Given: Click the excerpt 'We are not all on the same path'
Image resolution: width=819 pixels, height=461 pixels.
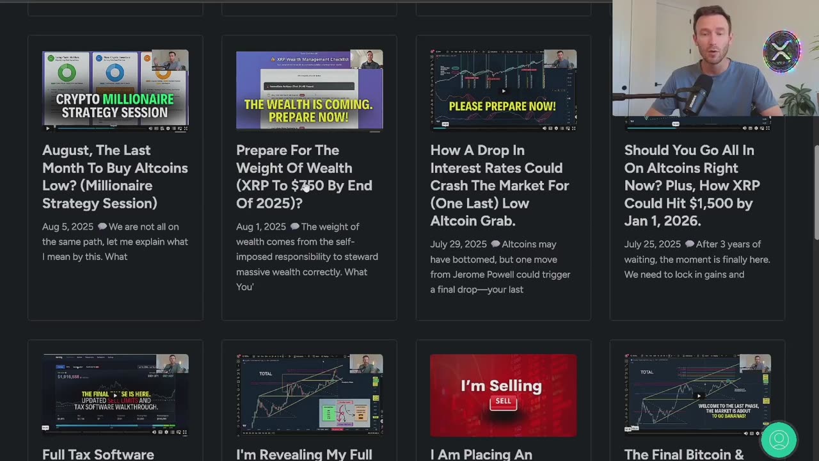Looking at the screenshot, I should (x=115, y=241).
